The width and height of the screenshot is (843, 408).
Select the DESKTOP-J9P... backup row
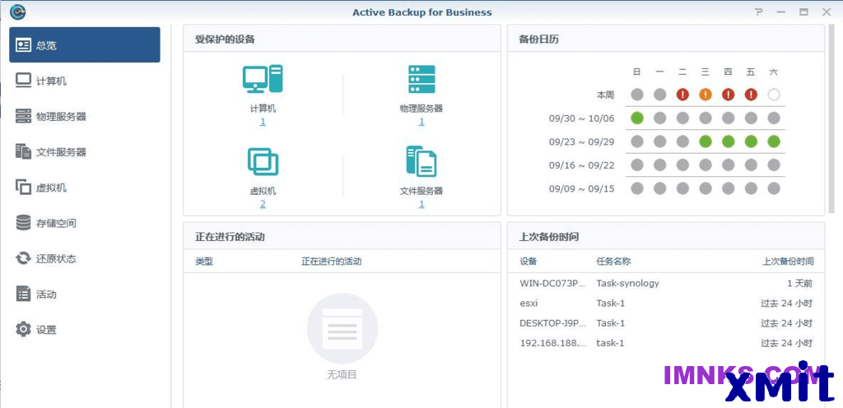pyautogui.click(x=665, y=323)
